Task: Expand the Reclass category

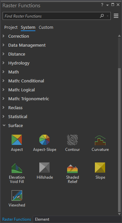Action: pyautogui.click(x=4, y=108)
